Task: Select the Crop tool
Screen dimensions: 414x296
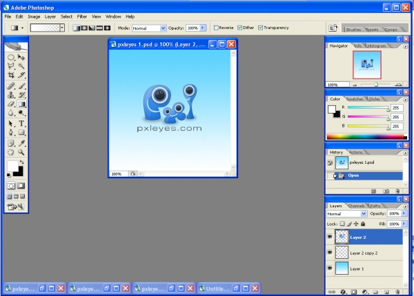Action: coord(11,75)
